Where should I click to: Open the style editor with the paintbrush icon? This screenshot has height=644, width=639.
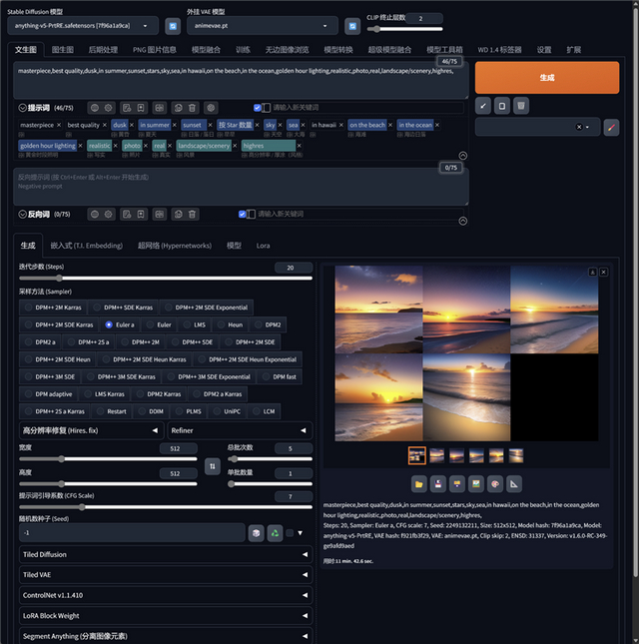(611, 127)
